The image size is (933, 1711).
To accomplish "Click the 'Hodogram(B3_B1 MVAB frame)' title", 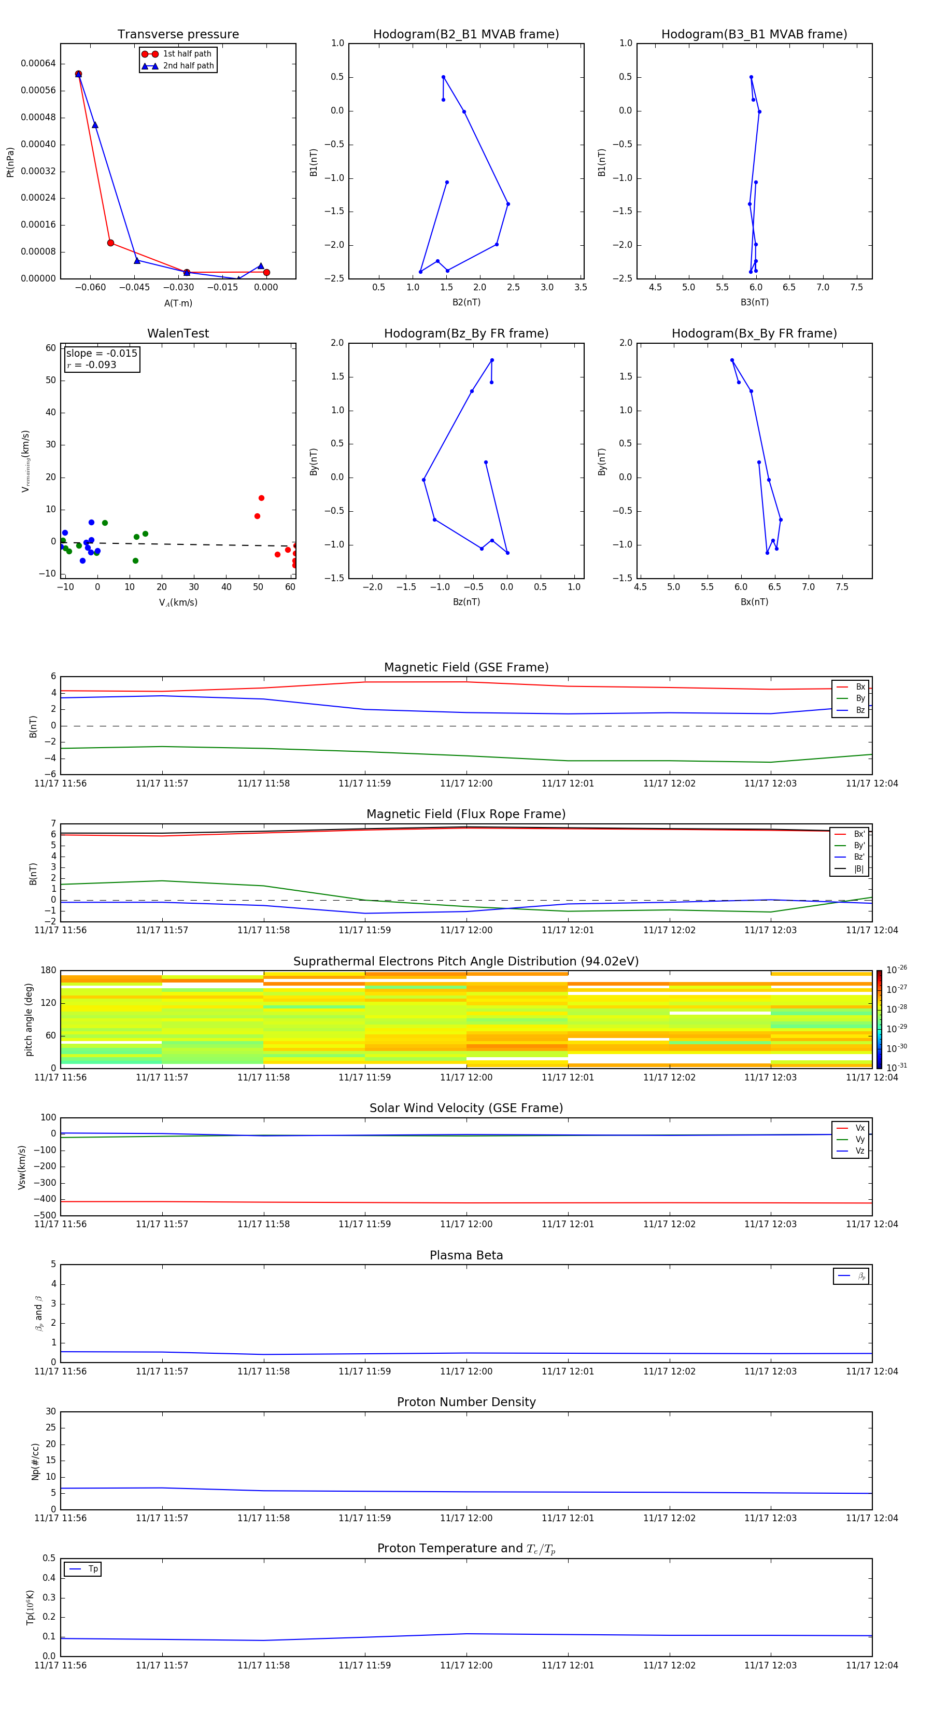I will coord(754,35).
